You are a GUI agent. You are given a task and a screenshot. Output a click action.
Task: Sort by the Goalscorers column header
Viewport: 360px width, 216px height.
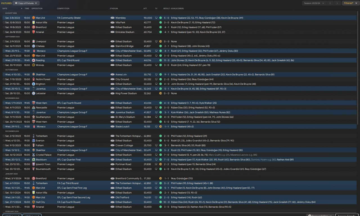pyautogui.click(x=177, y=8)
